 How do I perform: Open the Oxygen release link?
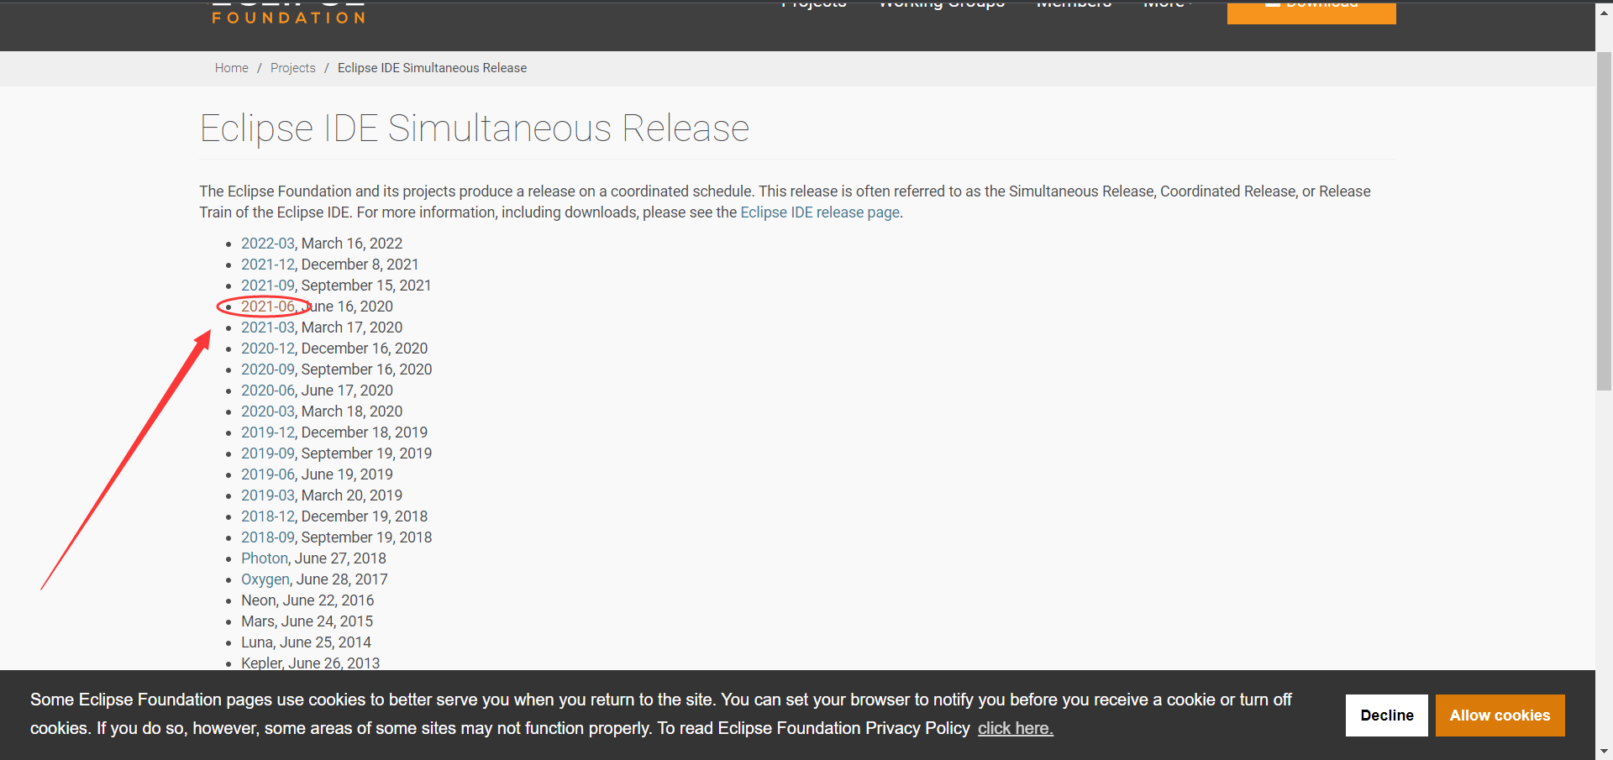265,579
